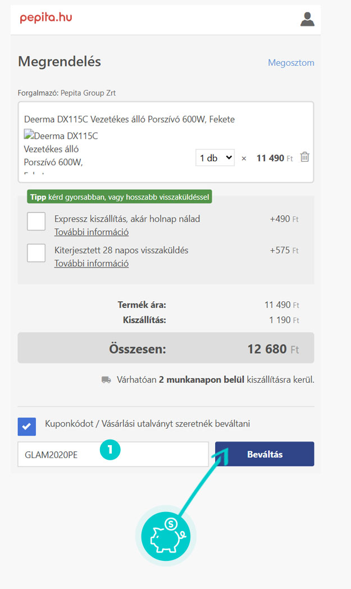Click the teal piggy bank icon
Screen dimensions: 351x589
[166, 536]
